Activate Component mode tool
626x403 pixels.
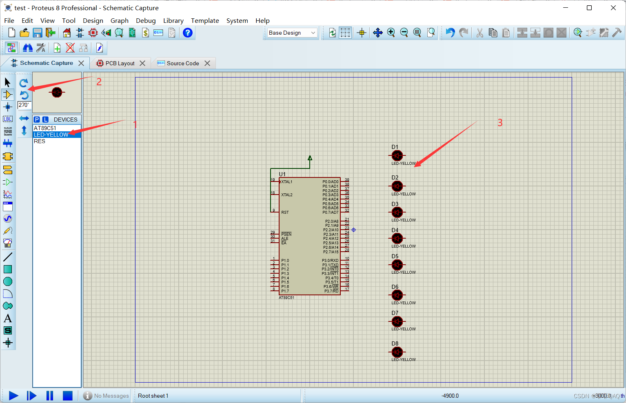[7, 95]
